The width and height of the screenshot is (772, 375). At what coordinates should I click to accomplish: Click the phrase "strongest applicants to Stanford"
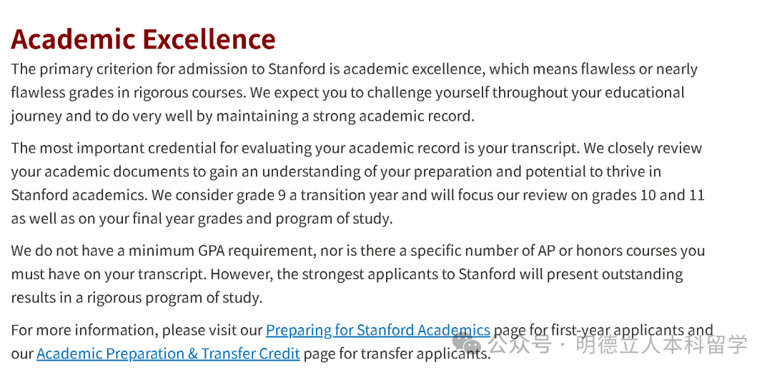point(405,275)
